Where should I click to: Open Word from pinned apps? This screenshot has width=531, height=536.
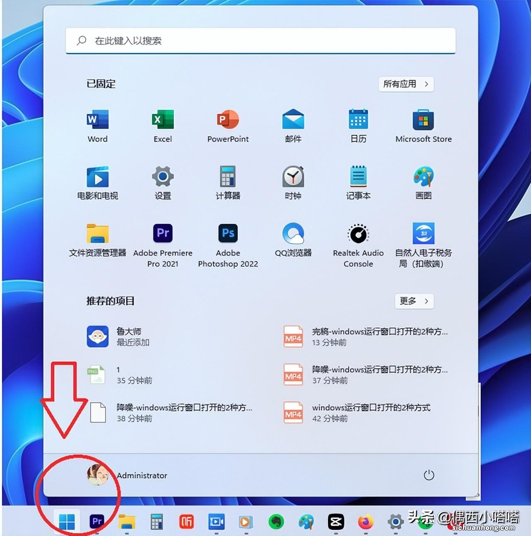pos(97,126)
